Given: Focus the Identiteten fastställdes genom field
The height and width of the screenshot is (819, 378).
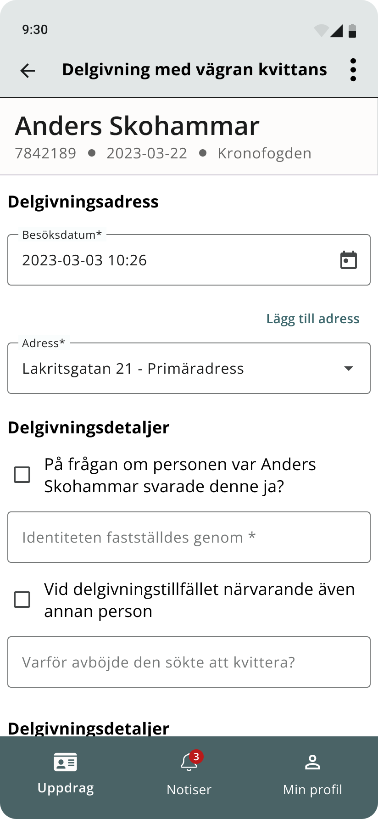Looking at the screenshot, I should coord(189,537).
